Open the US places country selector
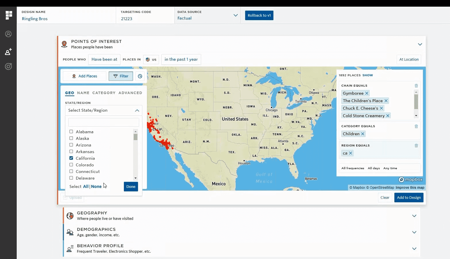The height and width of the screenshot is (259, 450). pyautogui.click(x=151, y=60)
